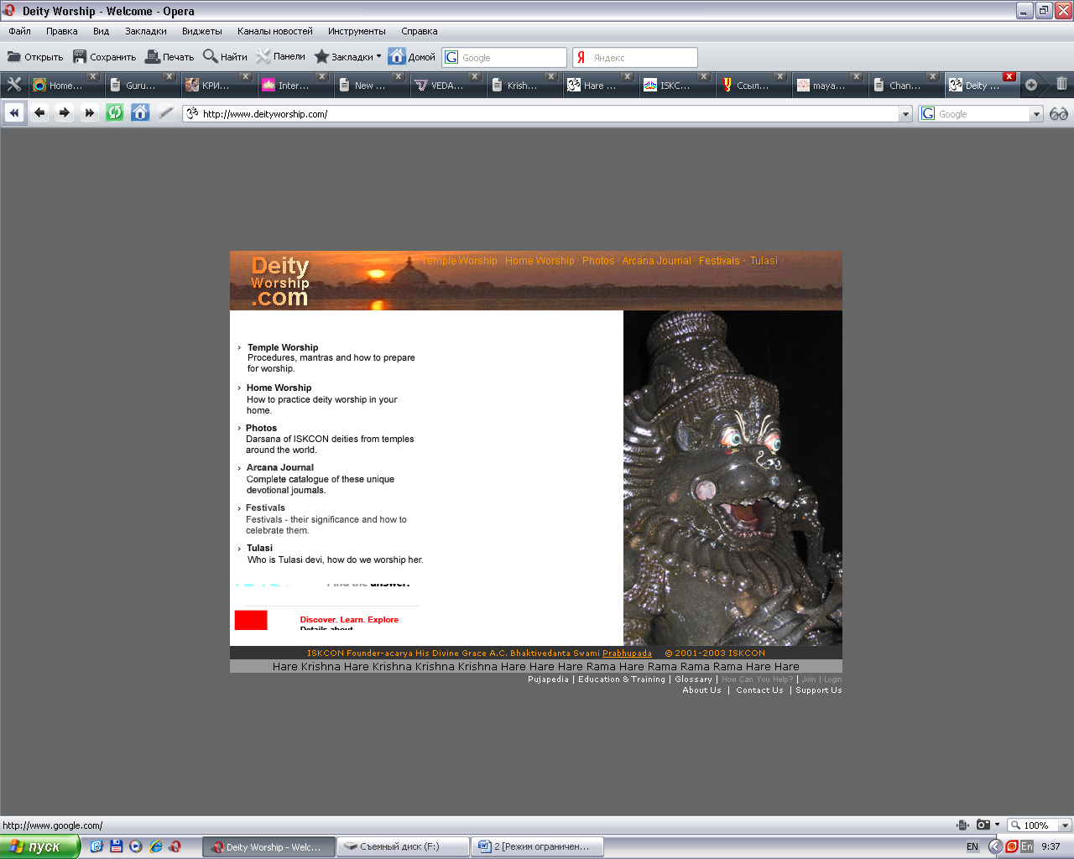Viewport: 1074px width, 859px height.
Task: Reload the page with the green refresh icon
Action: [x=115, y=112]
